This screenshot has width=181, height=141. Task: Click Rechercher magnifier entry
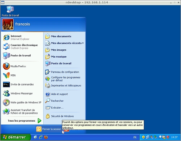pos(64,101)
